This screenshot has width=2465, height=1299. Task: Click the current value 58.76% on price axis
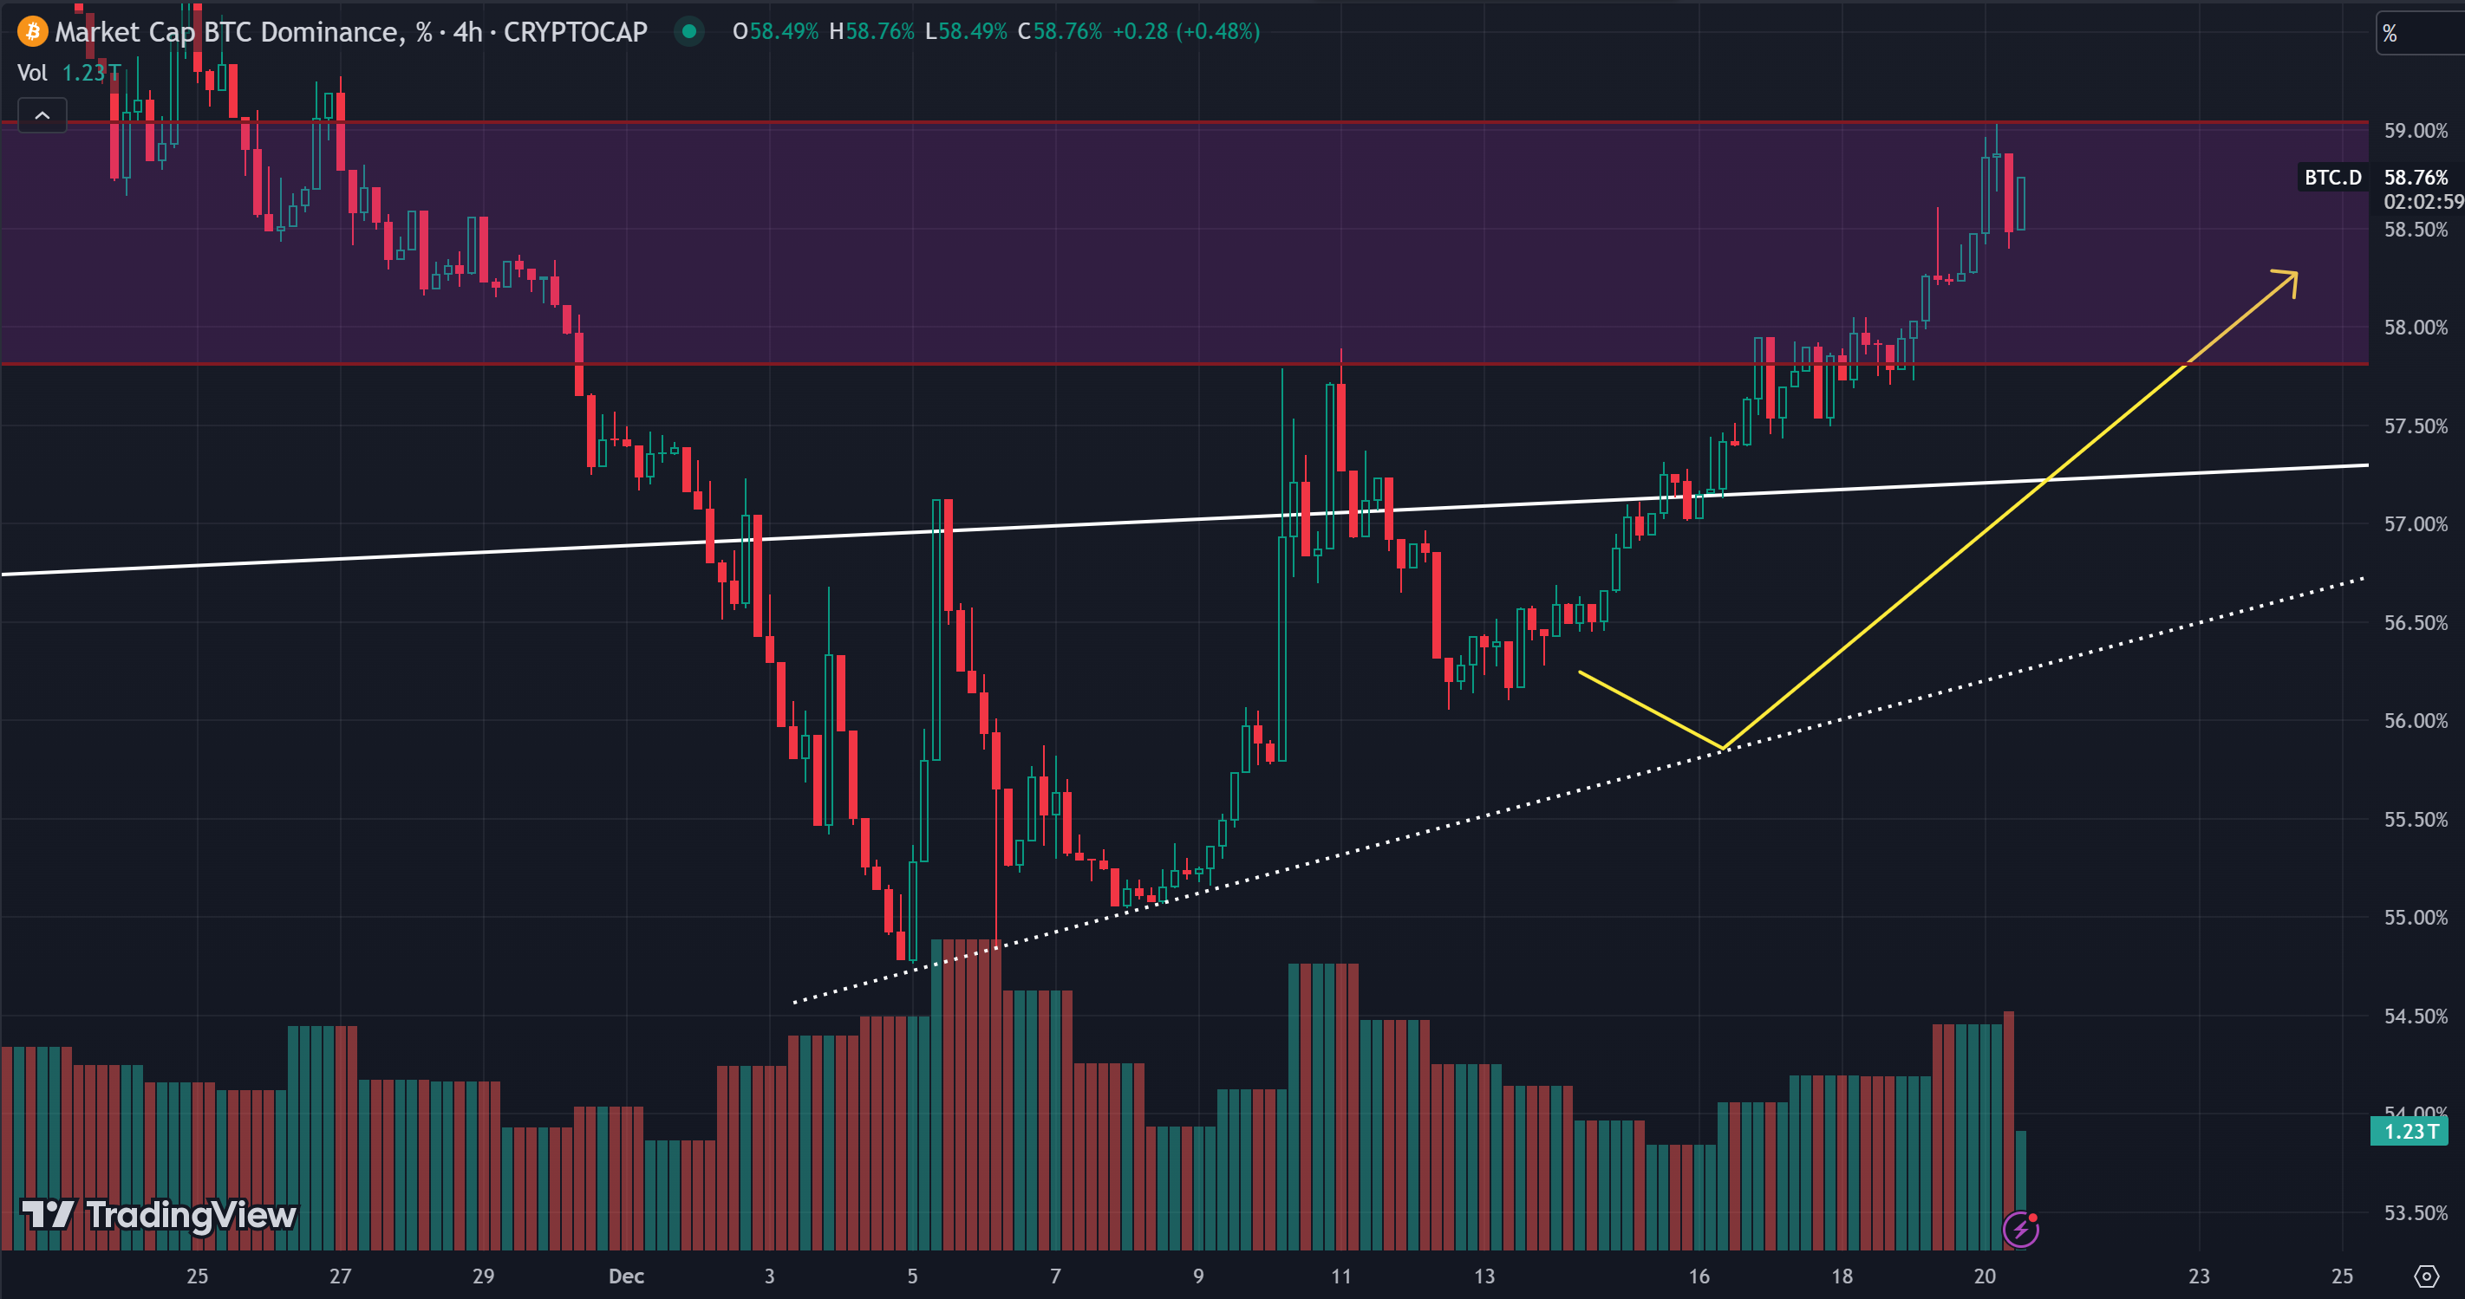(x=2416, y=177)
